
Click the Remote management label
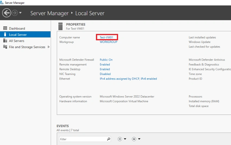[73, 64]
